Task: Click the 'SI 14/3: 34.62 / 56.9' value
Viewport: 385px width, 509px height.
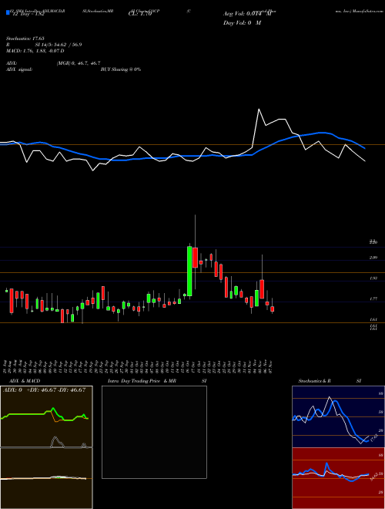Action: (59, 45)
